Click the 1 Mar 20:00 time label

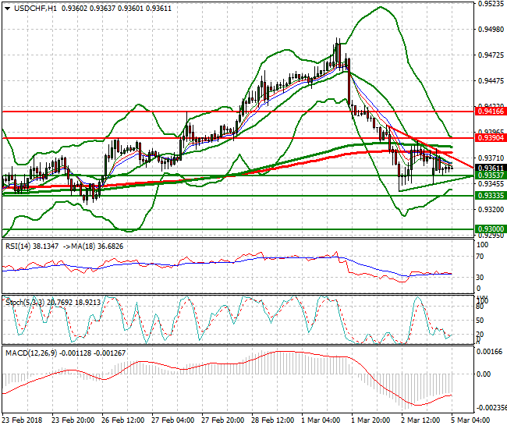tap(370, 420)
